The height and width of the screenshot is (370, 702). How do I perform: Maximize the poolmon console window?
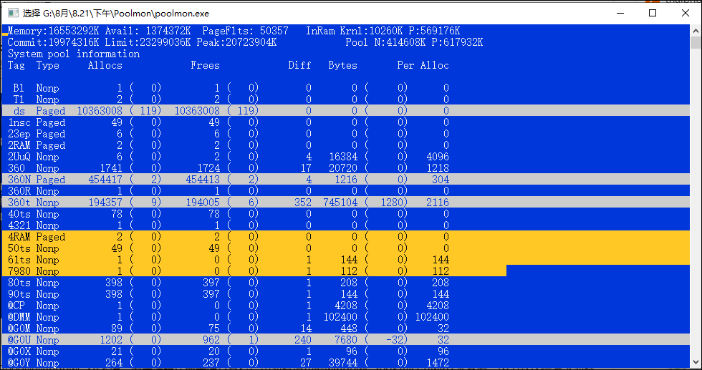click(x=653, y=12)
